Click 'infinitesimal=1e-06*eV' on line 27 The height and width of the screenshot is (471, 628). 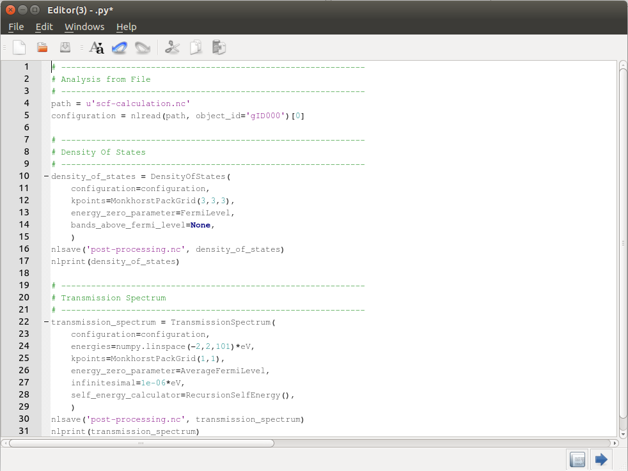(126, 383)
